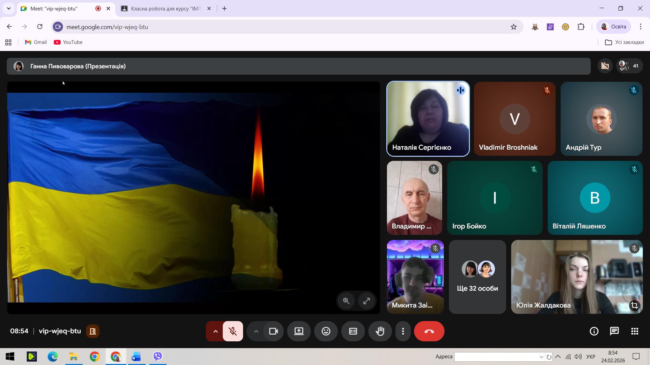This screenshot has width=650, height=365.
Task: Open meeting details info icon
Action: pyautogui.click(x=594, y=331)
